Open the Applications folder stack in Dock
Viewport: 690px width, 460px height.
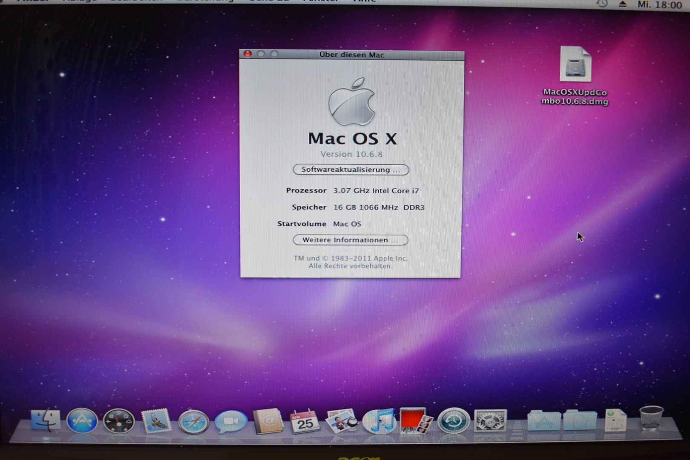[x=544, y=421]
